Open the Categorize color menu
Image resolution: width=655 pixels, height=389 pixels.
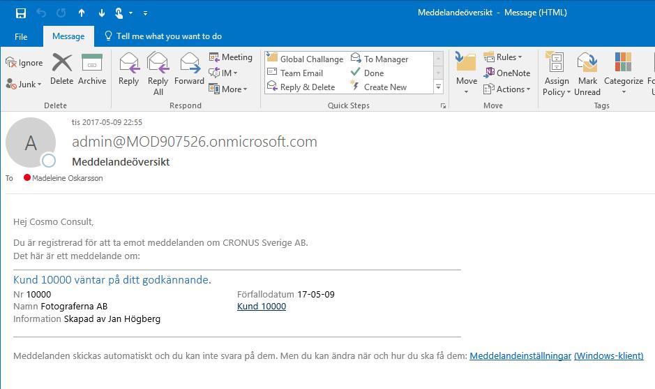[x=623, y=74]
